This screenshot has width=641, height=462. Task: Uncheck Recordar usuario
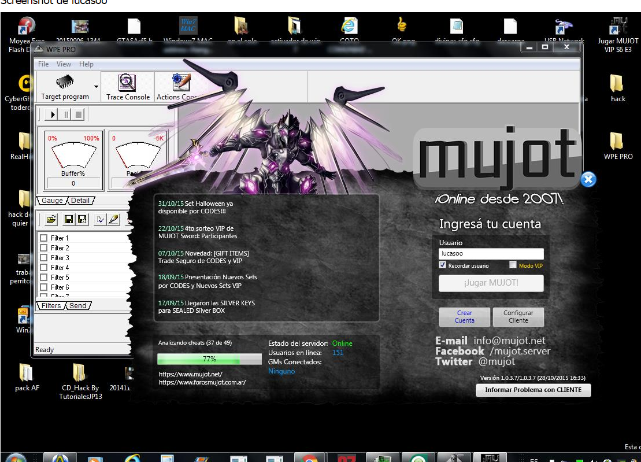(443, 265)
